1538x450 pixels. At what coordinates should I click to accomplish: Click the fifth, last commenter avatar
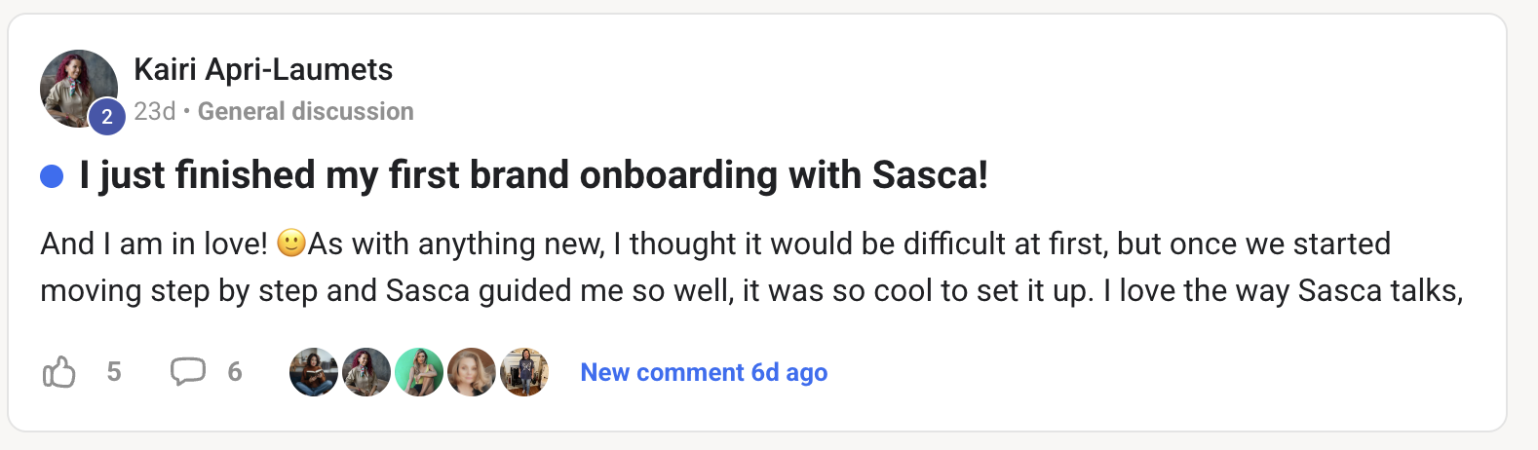point(524,372)
